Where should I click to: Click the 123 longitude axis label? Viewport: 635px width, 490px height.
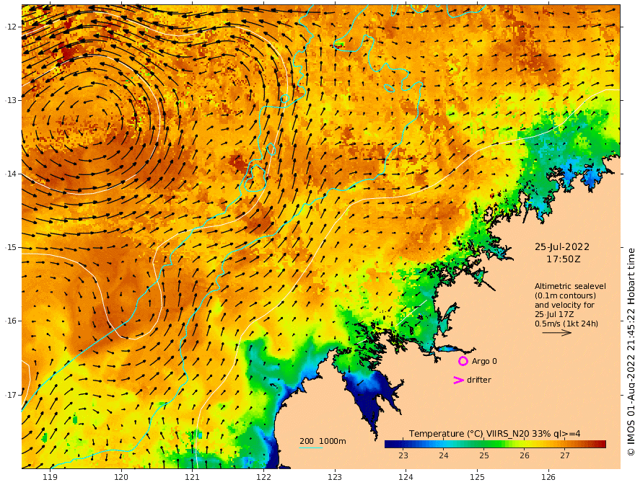pyautogui.click(x=335, y=477)
